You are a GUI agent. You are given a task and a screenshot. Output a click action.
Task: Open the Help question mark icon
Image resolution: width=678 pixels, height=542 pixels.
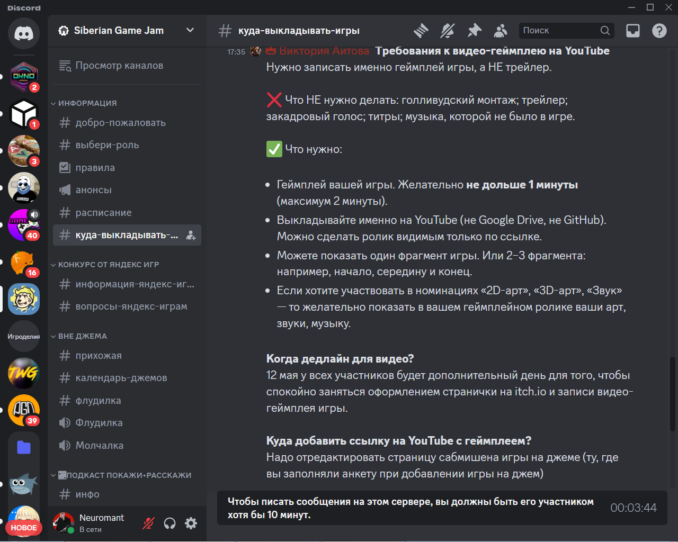659,31
